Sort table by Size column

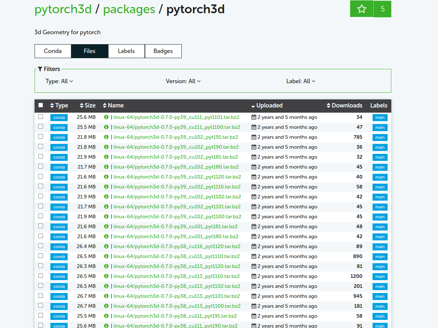click(88, 105)
